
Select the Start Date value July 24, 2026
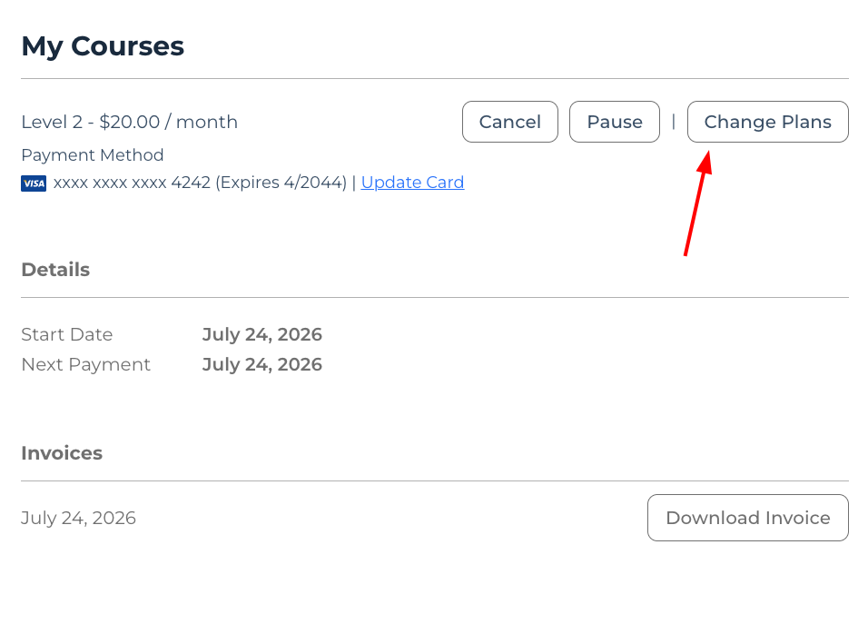261,334
